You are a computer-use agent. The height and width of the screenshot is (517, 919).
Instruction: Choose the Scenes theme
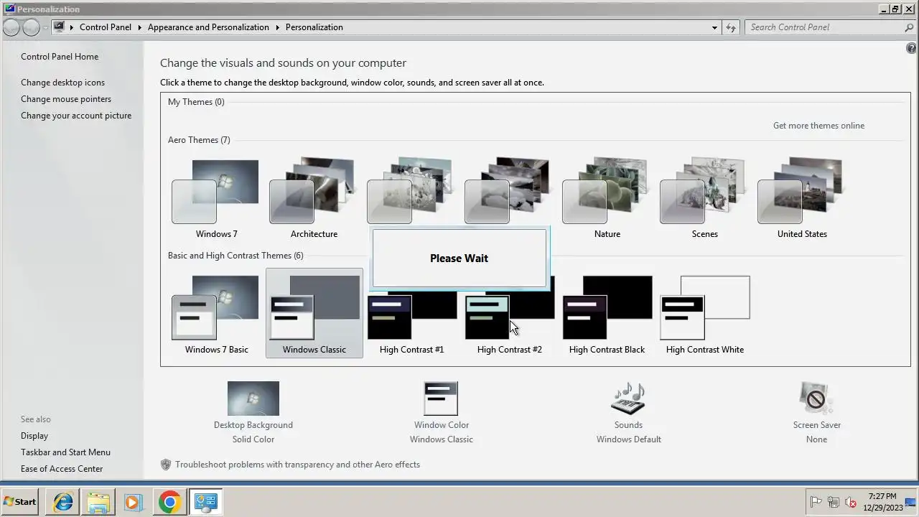coord(704,199)
